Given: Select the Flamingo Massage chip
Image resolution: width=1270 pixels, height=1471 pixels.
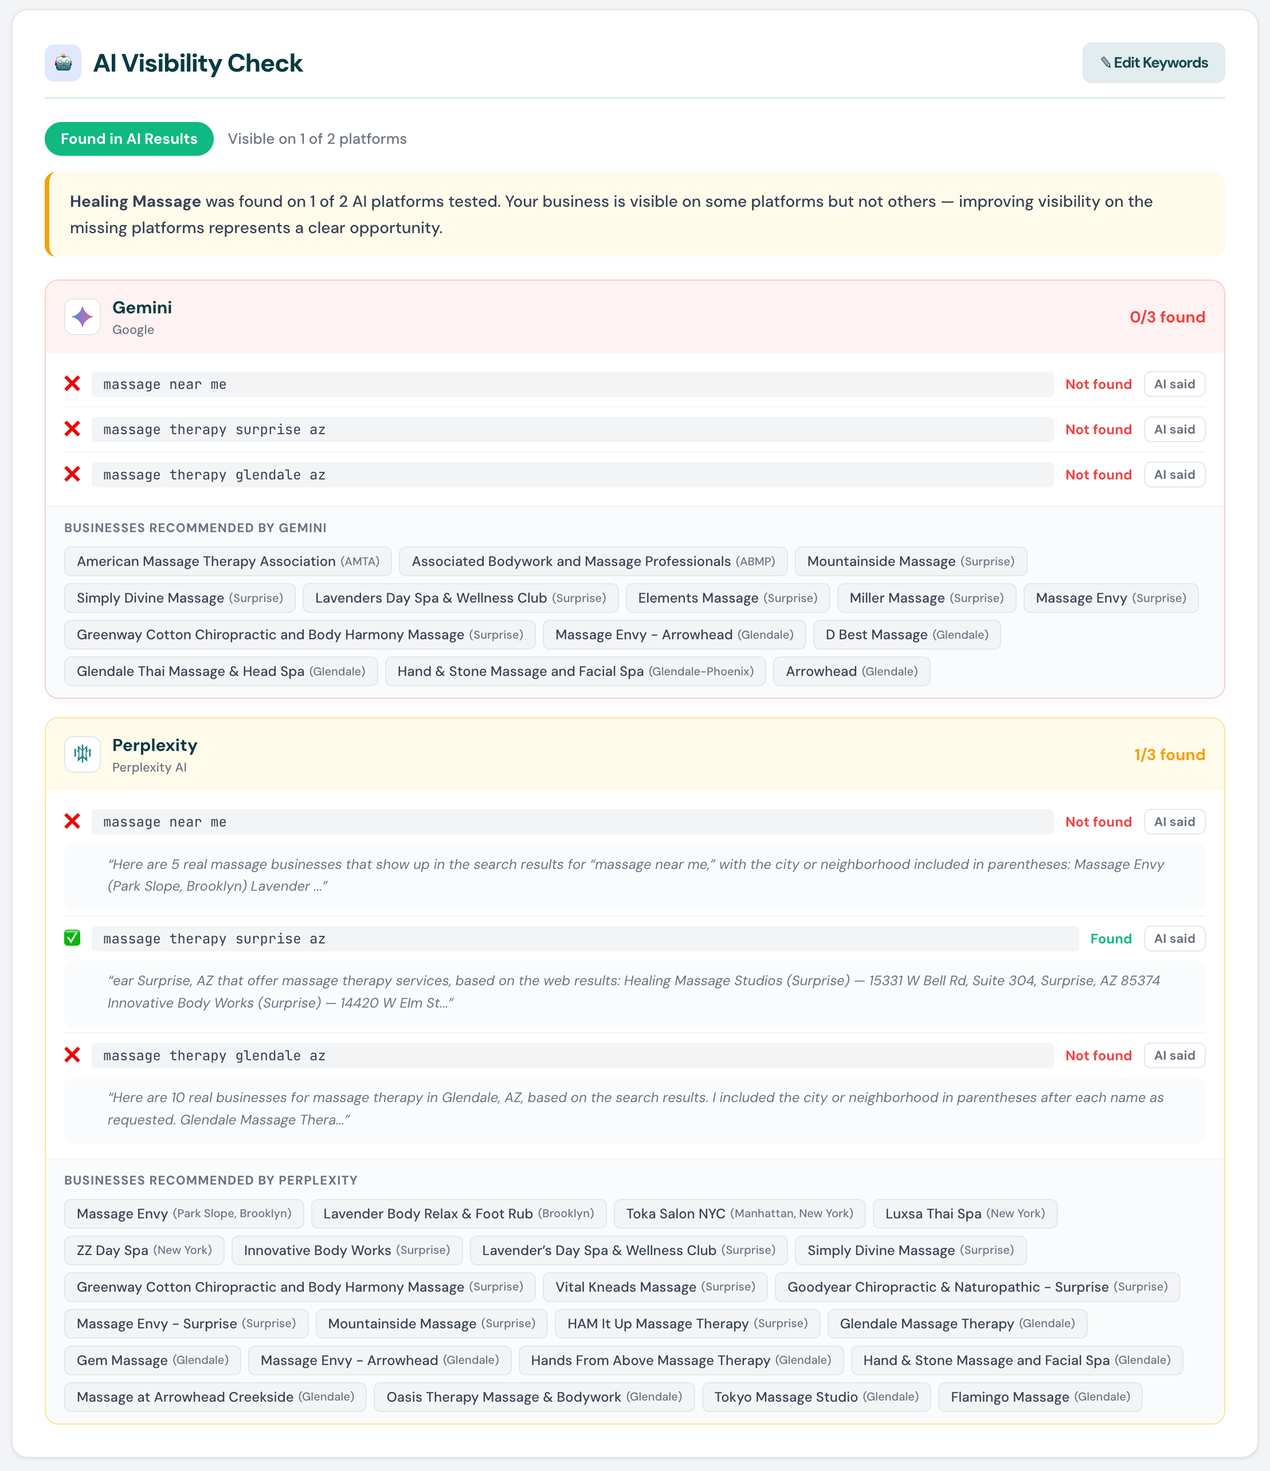Looking at the screenshot, I should 1041,1397.
